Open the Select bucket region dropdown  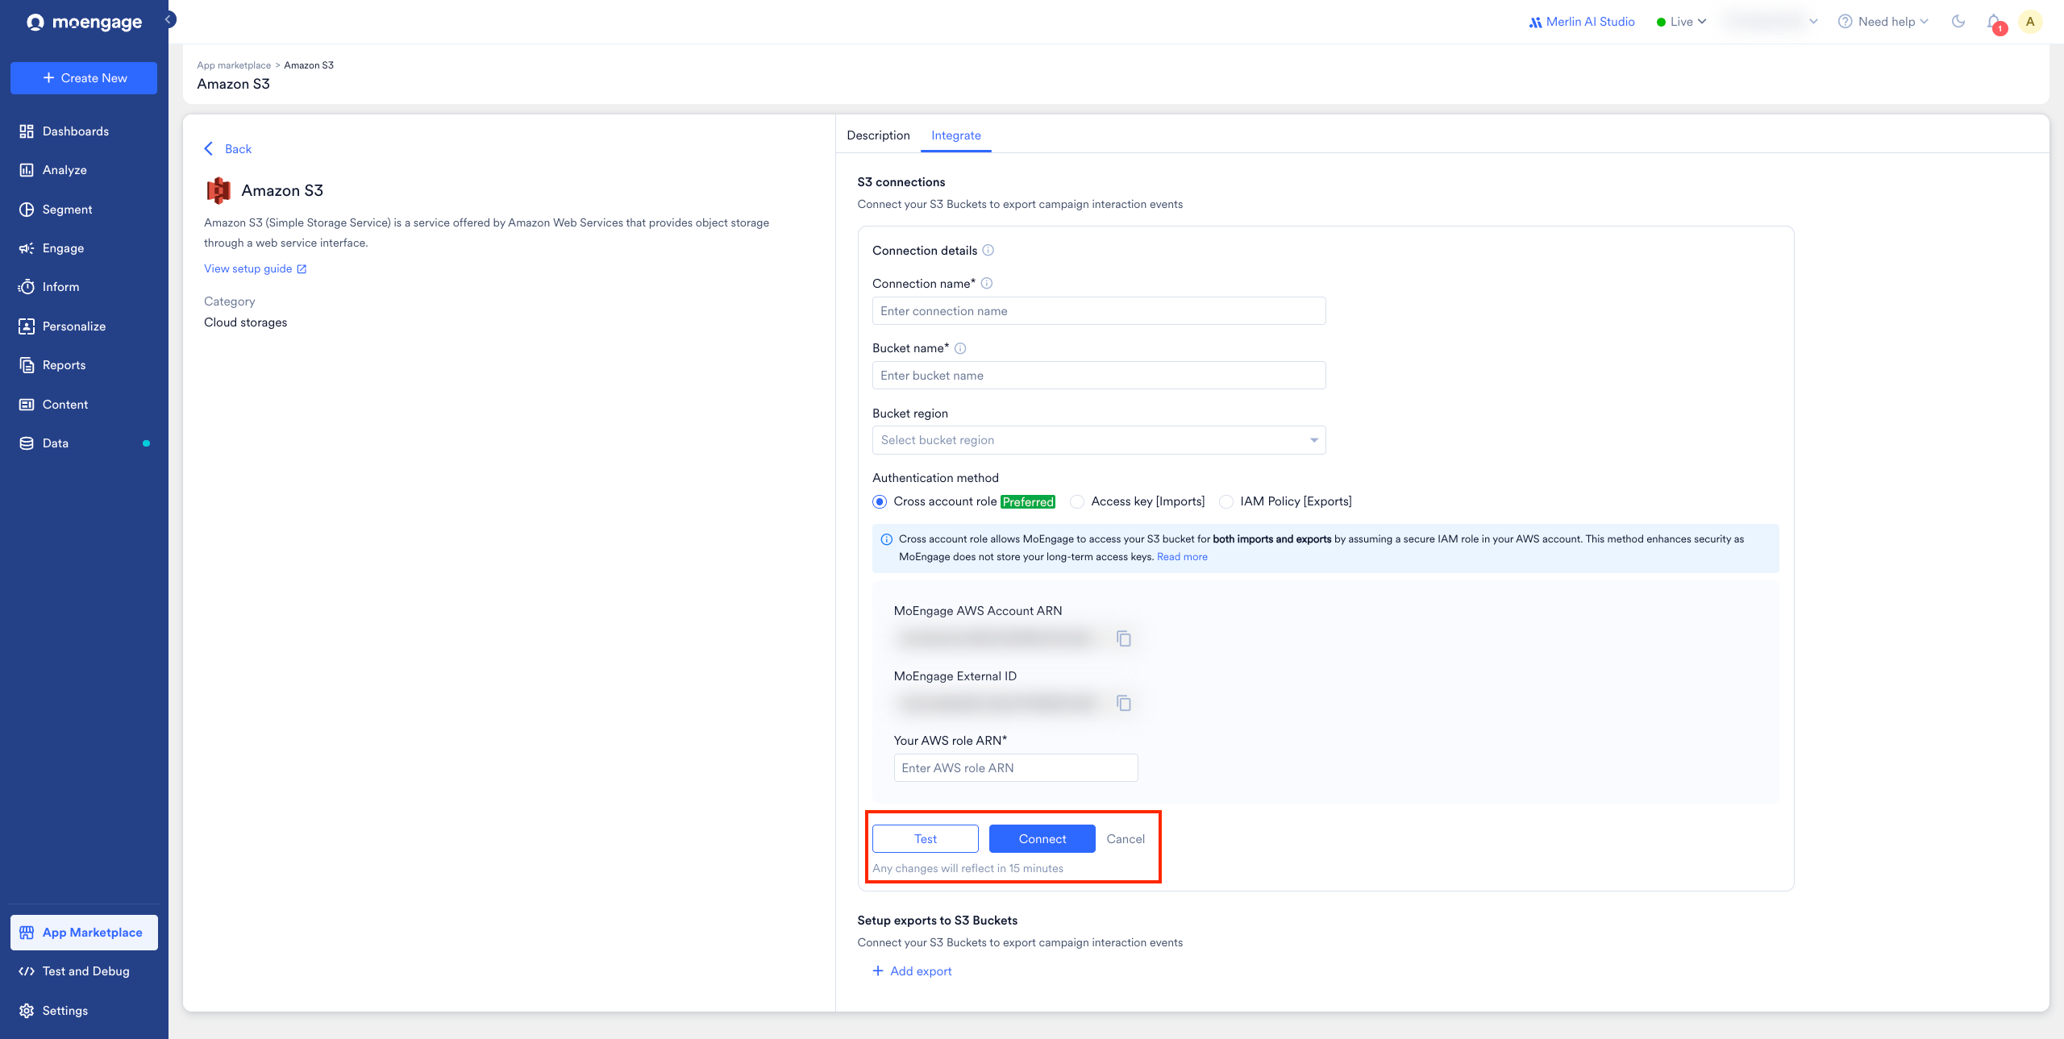coord(1099,440)
